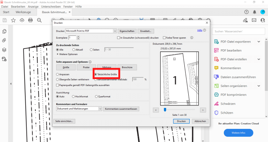
Task: Select the Tatsächliche Größe radio button
Action: click(96, 74)
